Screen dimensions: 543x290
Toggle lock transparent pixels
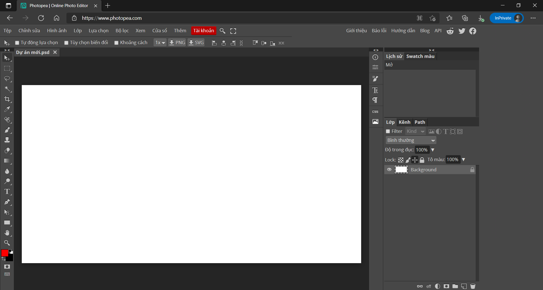point(401,160)
